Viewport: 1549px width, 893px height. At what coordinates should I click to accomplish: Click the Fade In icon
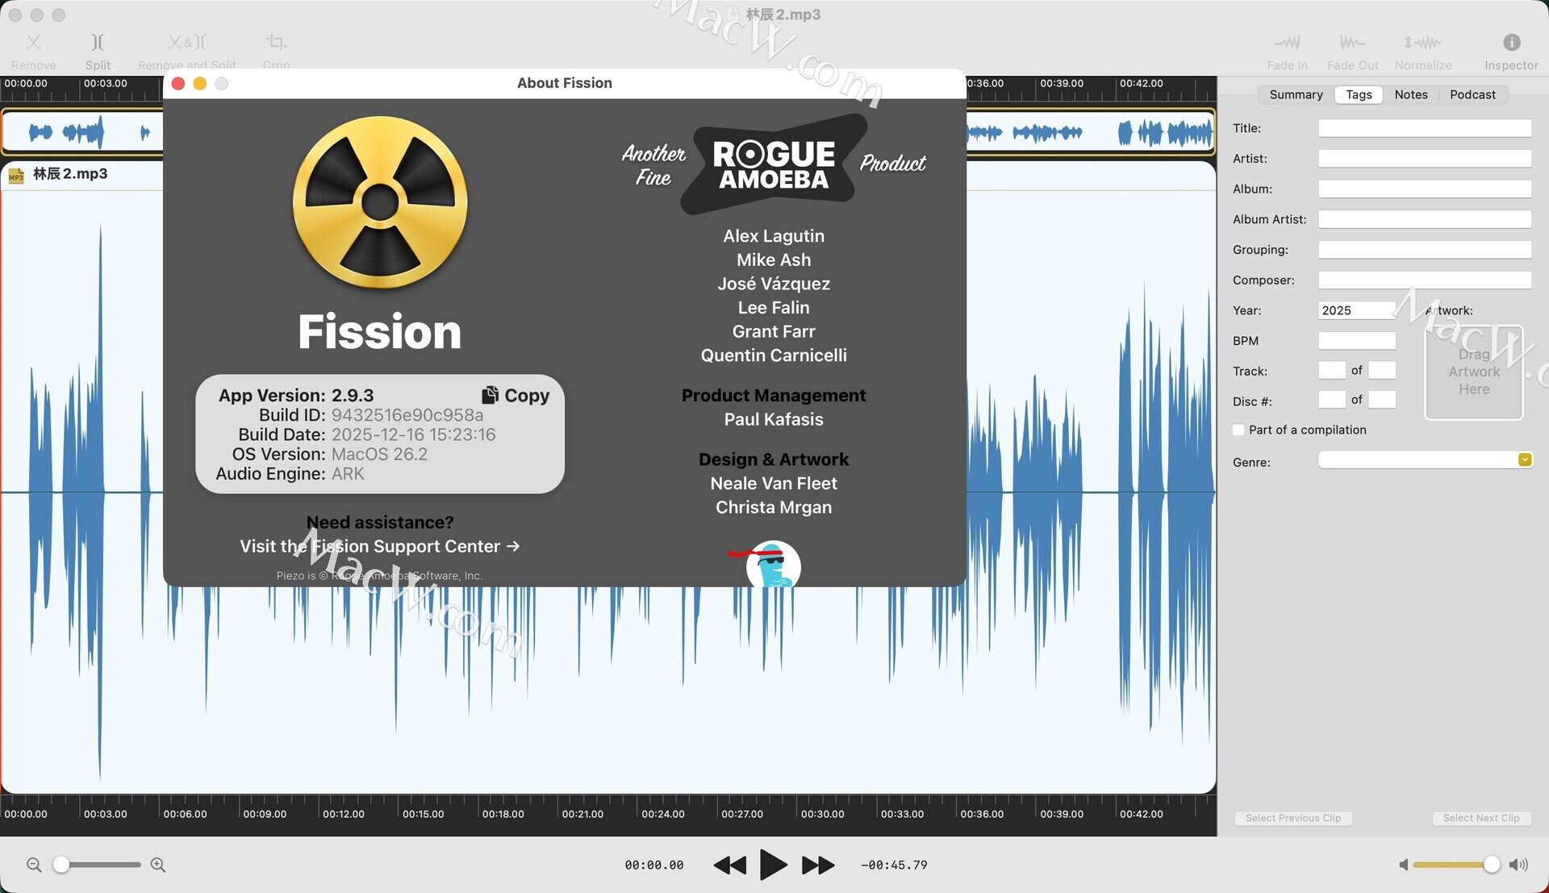coord(1287,42)
